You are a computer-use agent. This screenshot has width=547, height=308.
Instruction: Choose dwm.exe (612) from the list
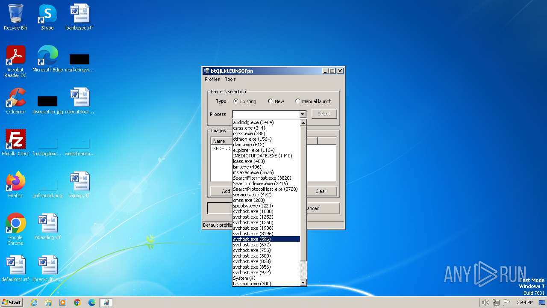266,145
